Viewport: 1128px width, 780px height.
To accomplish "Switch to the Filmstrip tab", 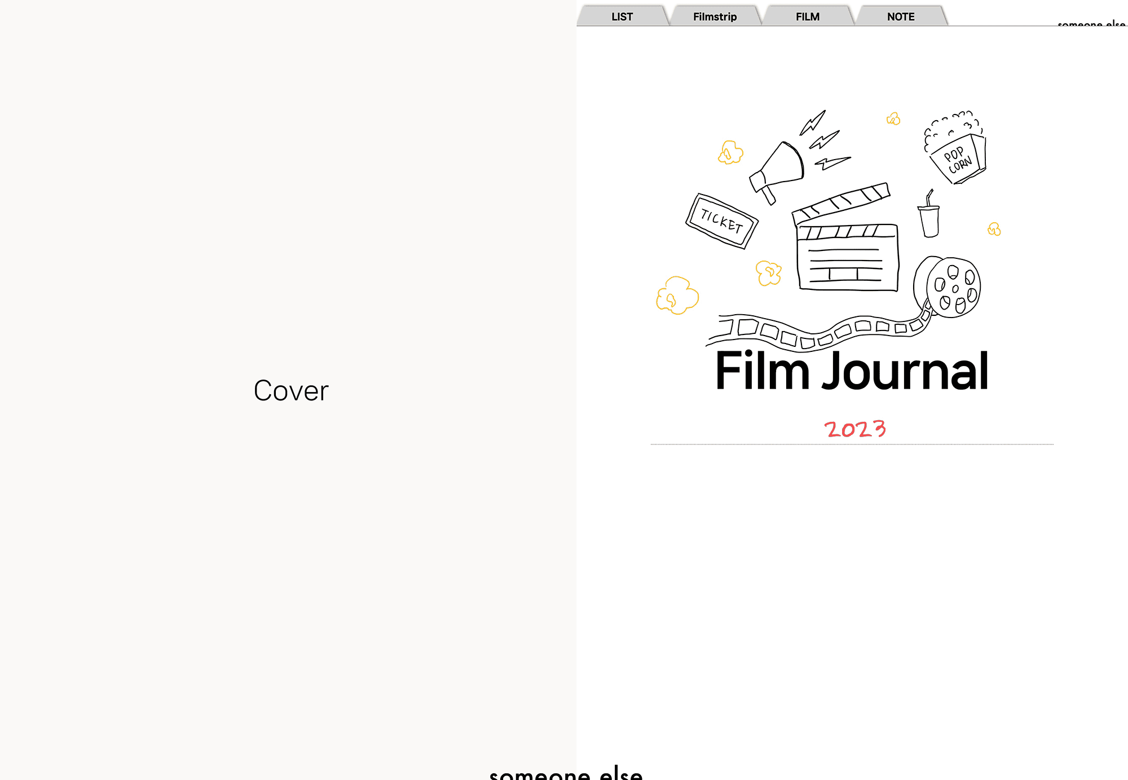I will pyautogui.click(x=715, y=16).
